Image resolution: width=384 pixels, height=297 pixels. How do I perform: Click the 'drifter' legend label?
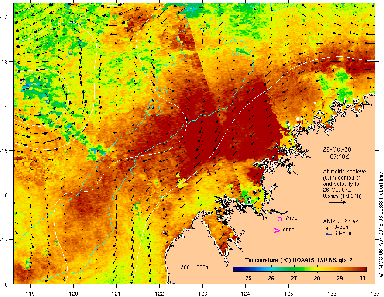289,230
